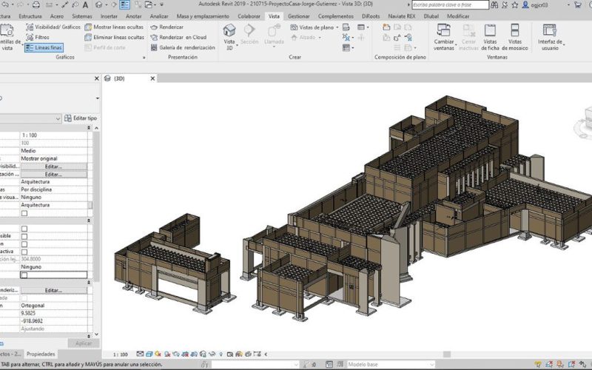Click the 1 : 100 scale value in properties

[53, 135]
